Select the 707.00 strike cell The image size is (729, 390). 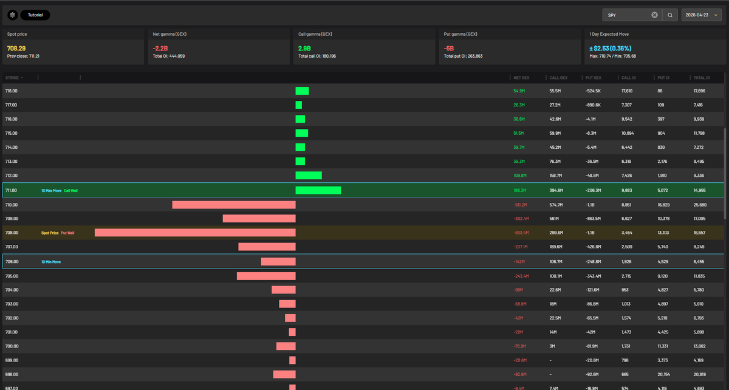[x=12, y=247]
